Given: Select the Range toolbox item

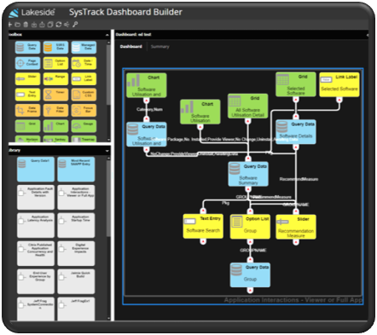Looking at the screenshot, I should (55, 79).
